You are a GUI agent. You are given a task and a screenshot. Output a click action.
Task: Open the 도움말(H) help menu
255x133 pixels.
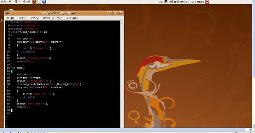(x=72, y=18)
